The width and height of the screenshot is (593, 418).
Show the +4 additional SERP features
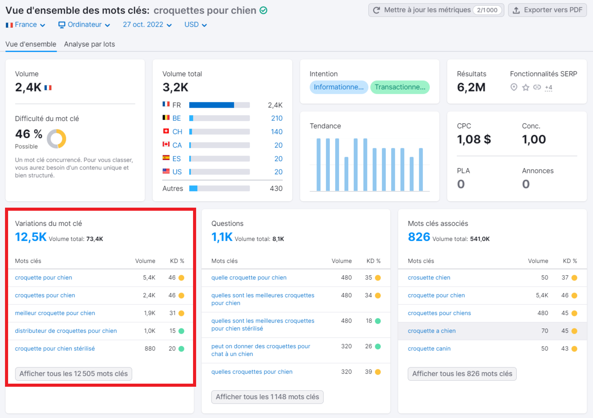tap(549, 88)
